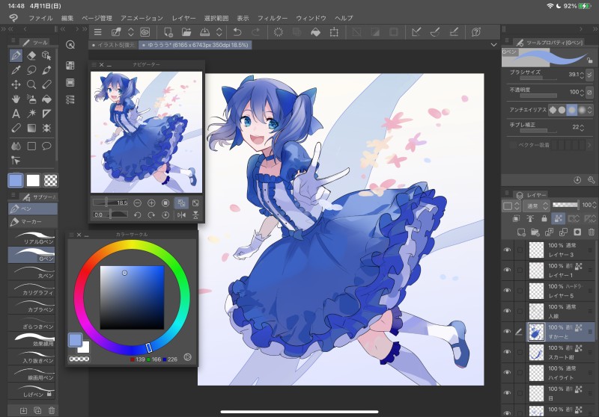
Task: Save the document via command bar
Action: 205,32
